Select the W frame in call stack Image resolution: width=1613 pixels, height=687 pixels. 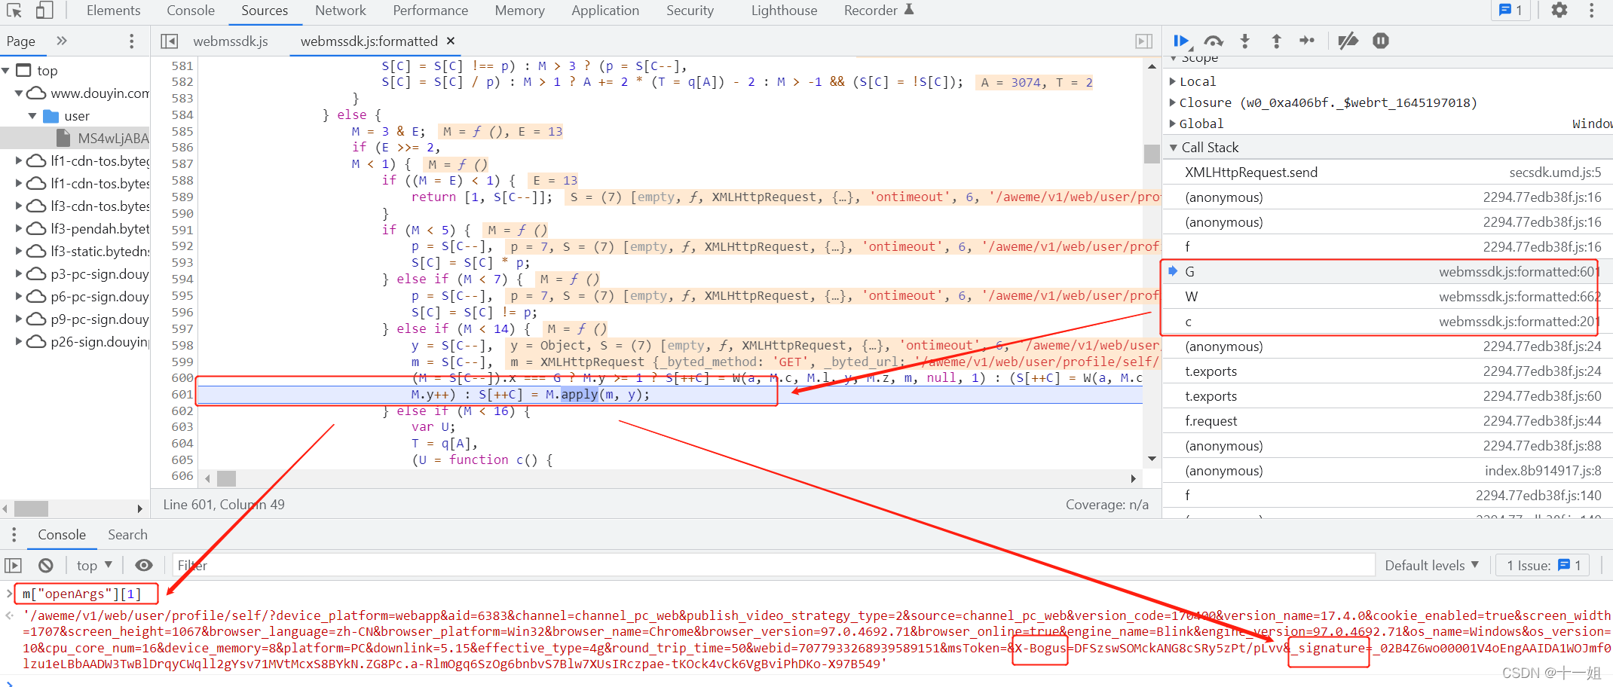coord(1191,297)
